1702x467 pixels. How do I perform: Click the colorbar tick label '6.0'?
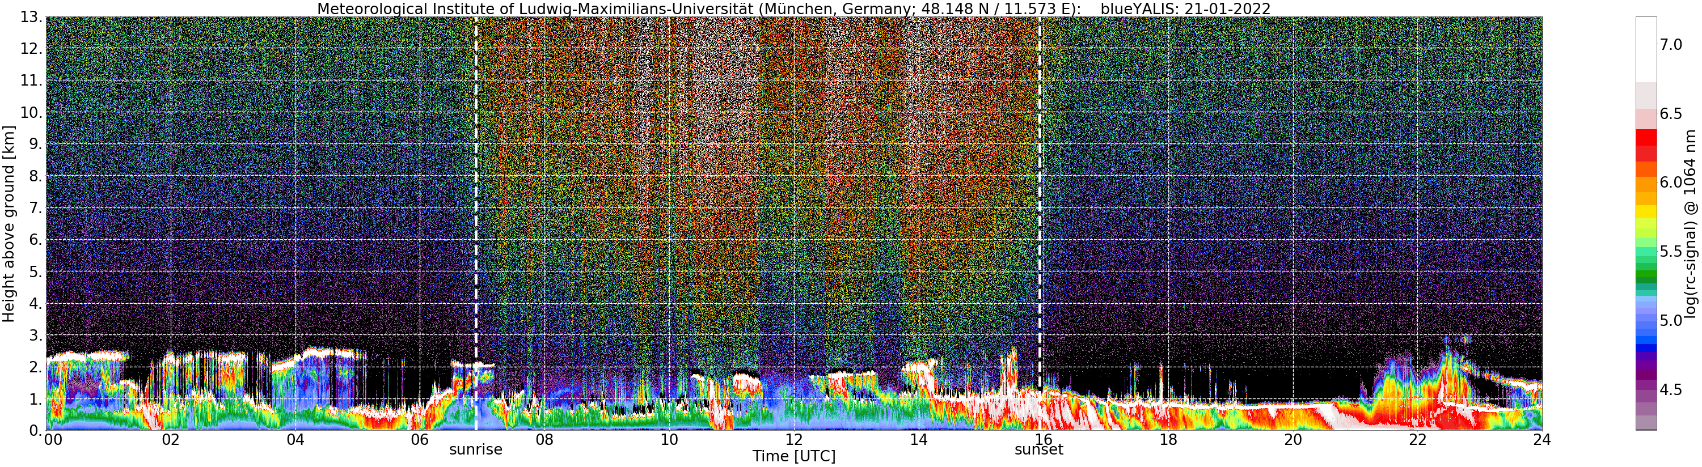pos(1671,182)
